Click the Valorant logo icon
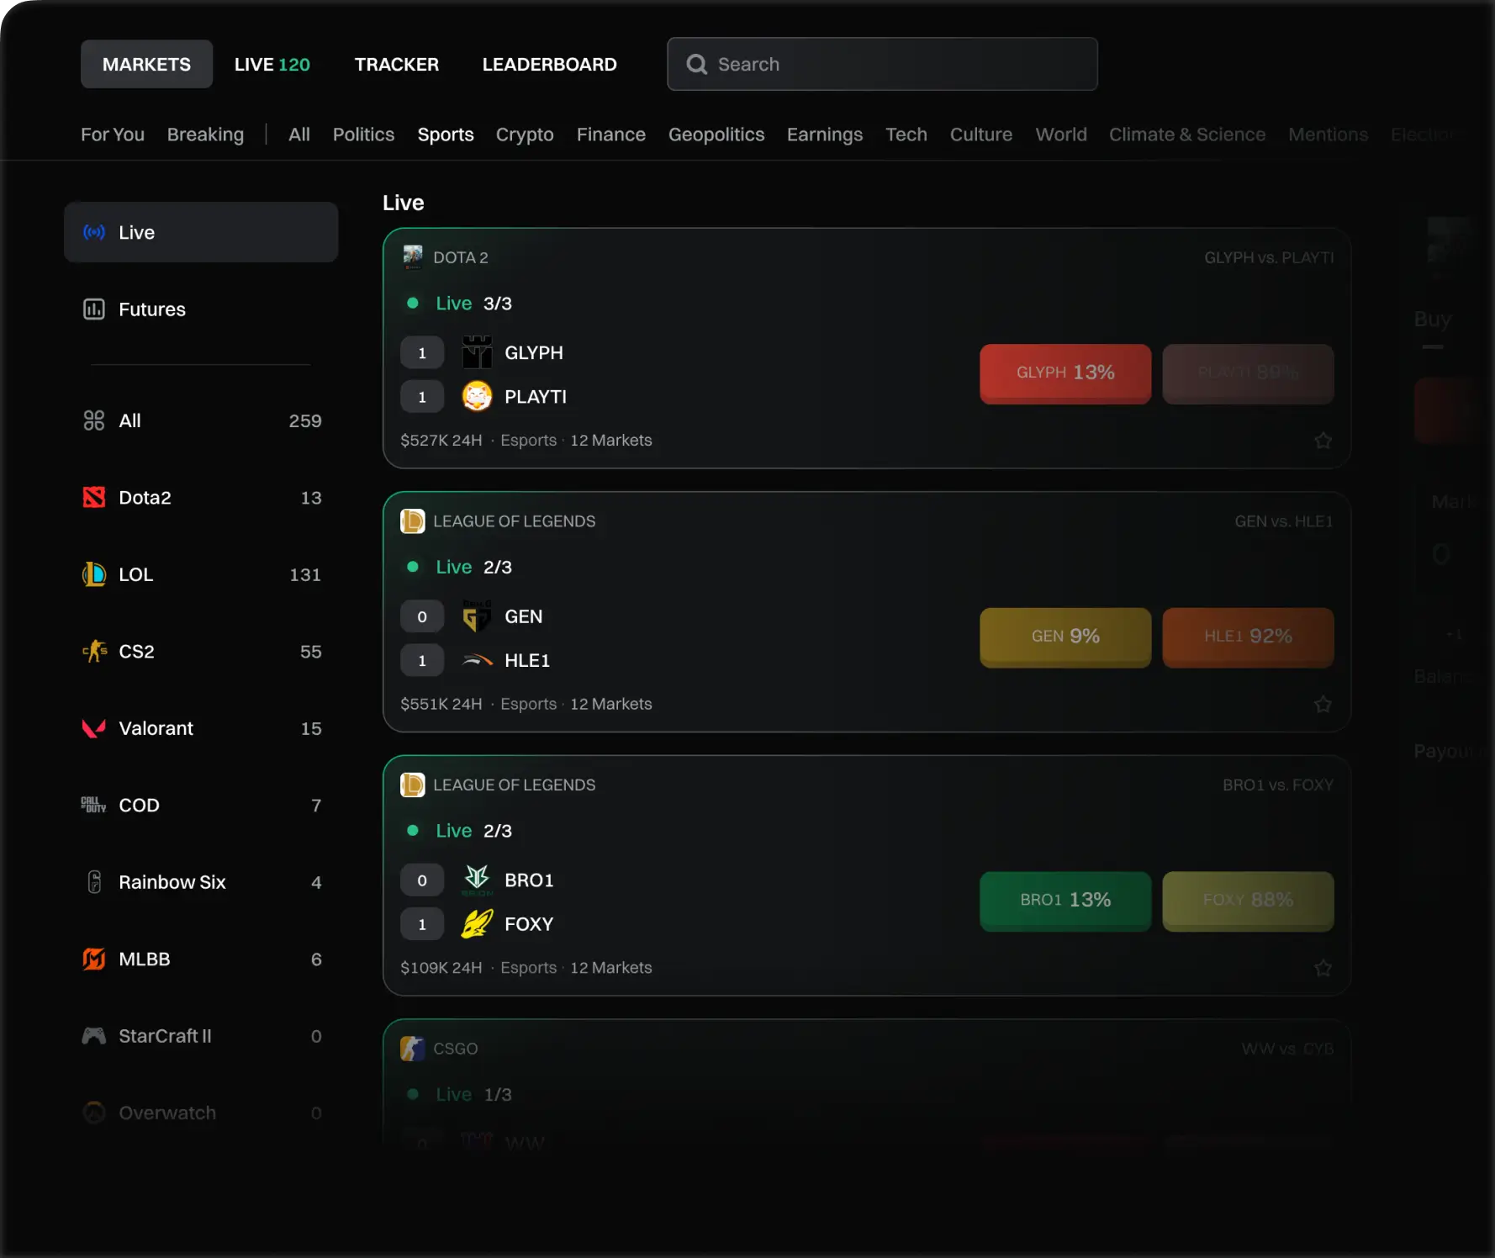This screenshot has height=1258, width=1495. (x=94, y=728)
